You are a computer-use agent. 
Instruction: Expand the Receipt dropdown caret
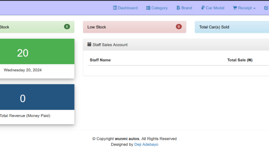click(254, 8)
